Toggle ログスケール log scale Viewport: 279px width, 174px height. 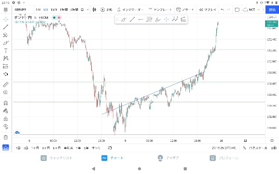[x=258, y=148]
